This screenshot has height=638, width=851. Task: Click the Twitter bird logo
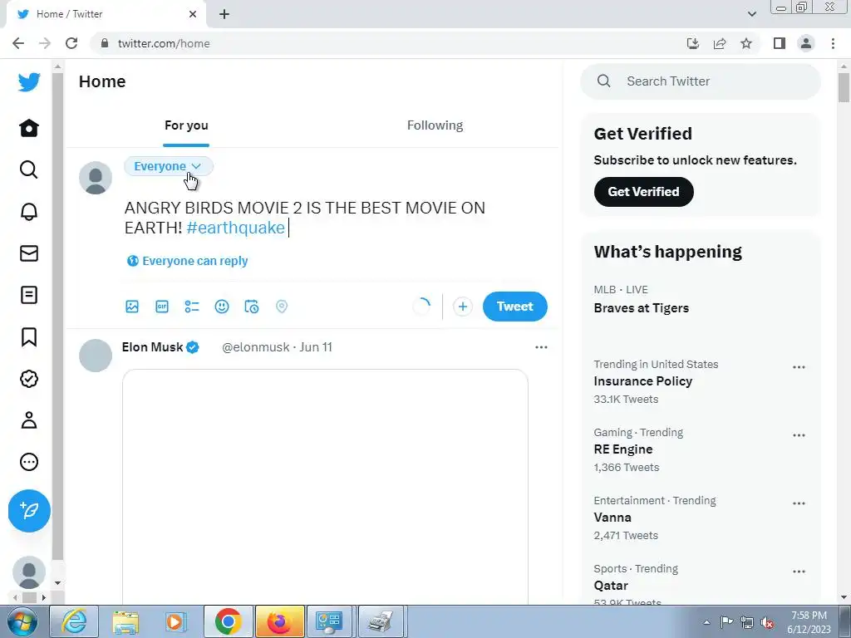[x=29, y=82]
